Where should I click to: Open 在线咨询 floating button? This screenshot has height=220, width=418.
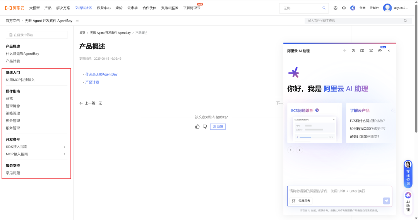point(408,174)
